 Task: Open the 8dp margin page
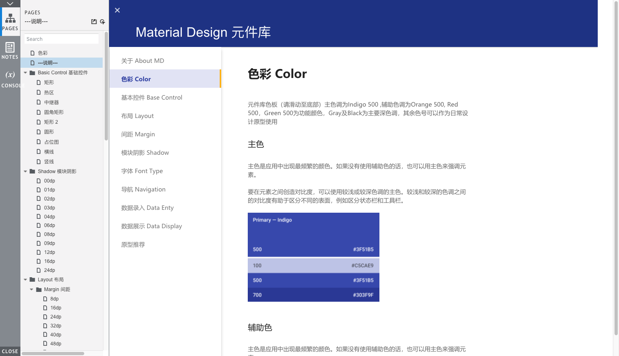click(x=54, y=299)
